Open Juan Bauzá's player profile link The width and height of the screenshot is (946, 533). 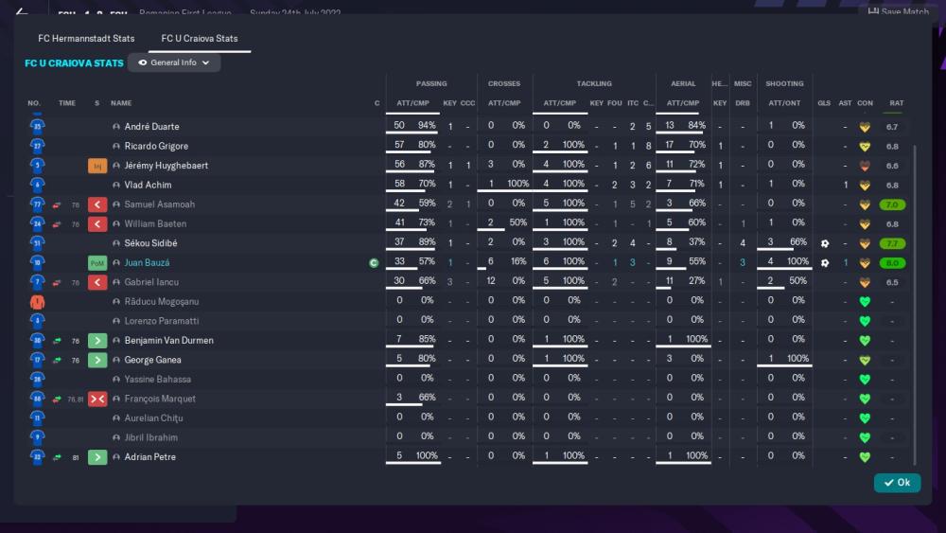tap(147, 263)
